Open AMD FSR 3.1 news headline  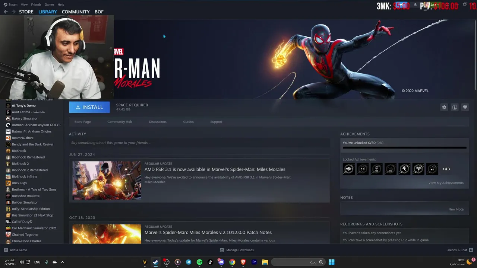pos(215,169)
